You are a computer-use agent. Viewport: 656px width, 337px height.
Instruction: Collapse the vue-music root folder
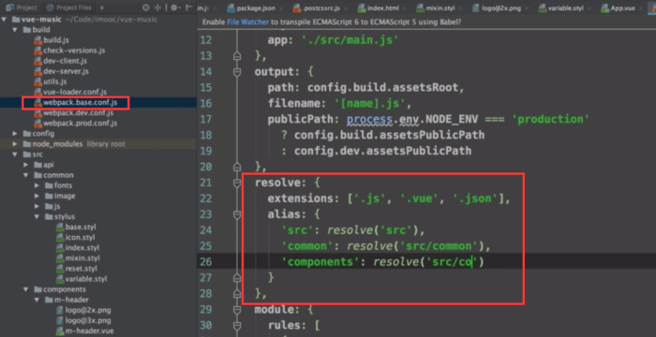[4, 20]
